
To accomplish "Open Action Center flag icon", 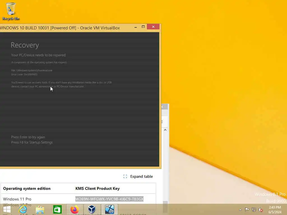I will [x=247, y=209].
